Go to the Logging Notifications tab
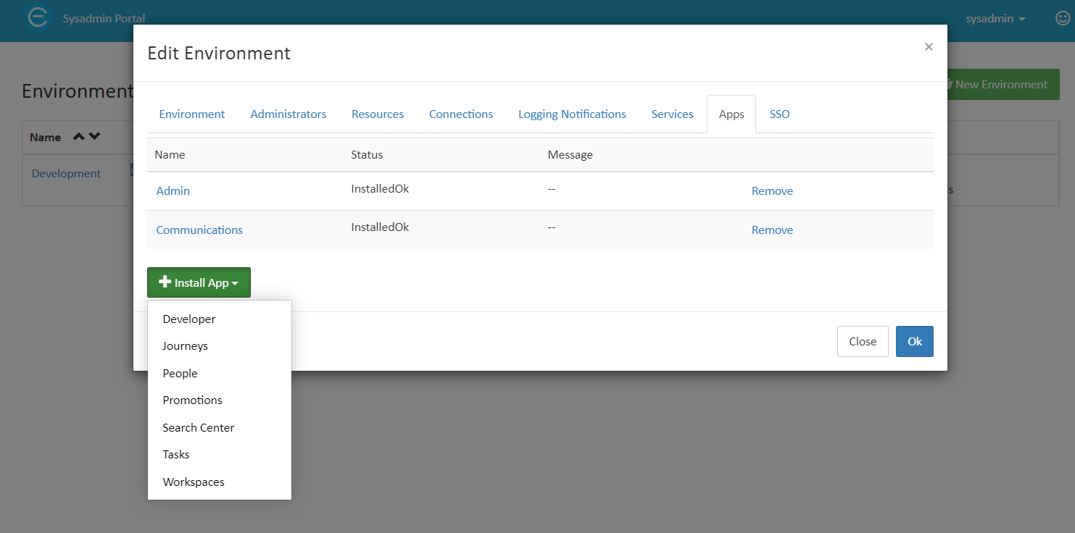Image resolution: width=1075 pixels, height=533 pixels. point(572,114)
